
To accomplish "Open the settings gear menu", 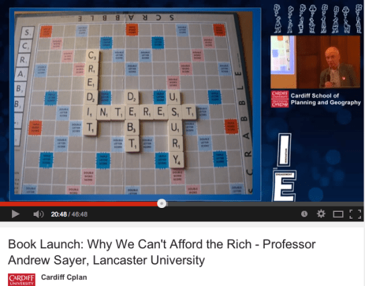I will pos(321,214).
